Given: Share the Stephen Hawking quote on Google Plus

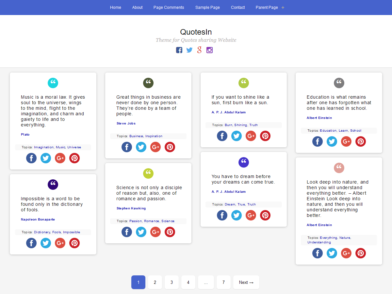Looking at the screenshot, I should 155,232.
